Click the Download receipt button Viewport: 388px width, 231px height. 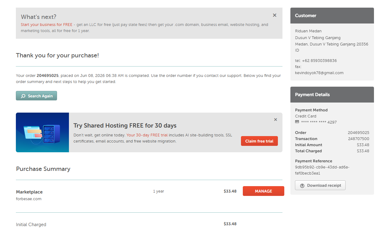click(x=320, y=185)
